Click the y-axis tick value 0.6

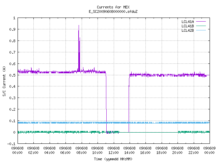point(12,64)
